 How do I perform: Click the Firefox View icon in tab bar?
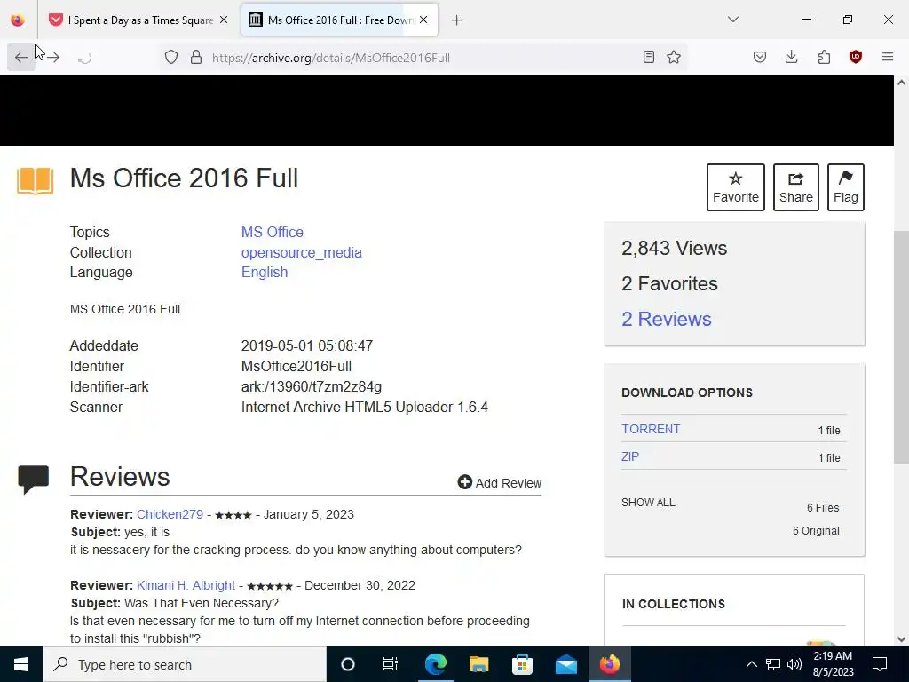pyautogui.click(x=18, y=20)
